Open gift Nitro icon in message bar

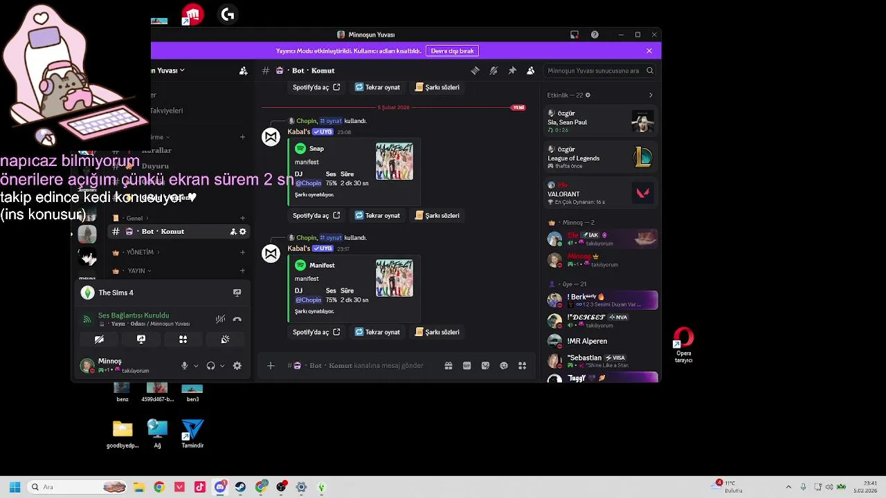tap(449, 366)
